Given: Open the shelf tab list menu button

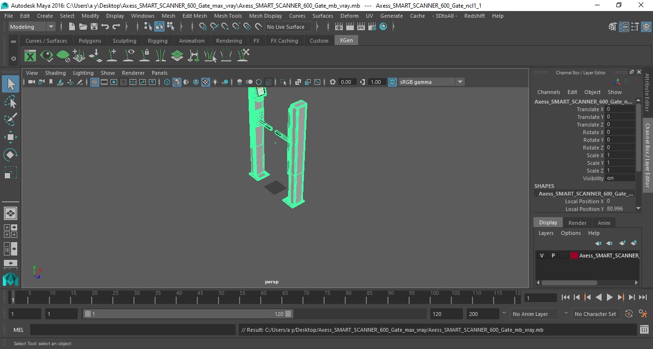Looking at the screenshot, I should click(13, 42).
